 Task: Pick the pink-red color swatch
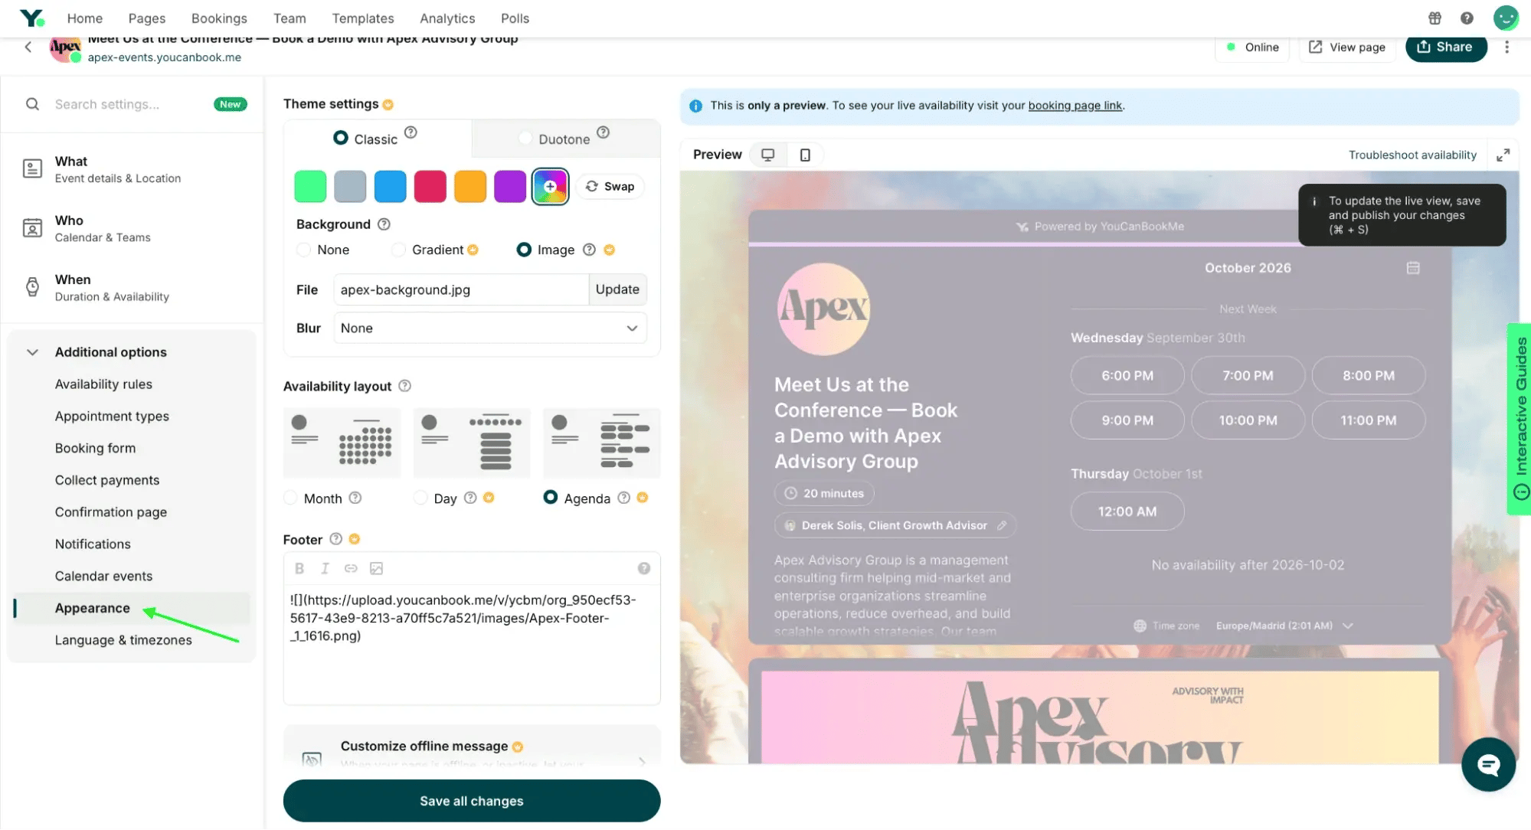coord(430,187)
